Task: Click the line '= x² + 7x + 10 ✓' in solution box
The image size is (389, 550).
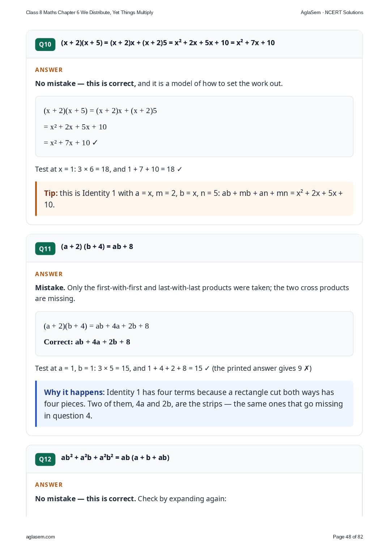Action: coord(70,143)
